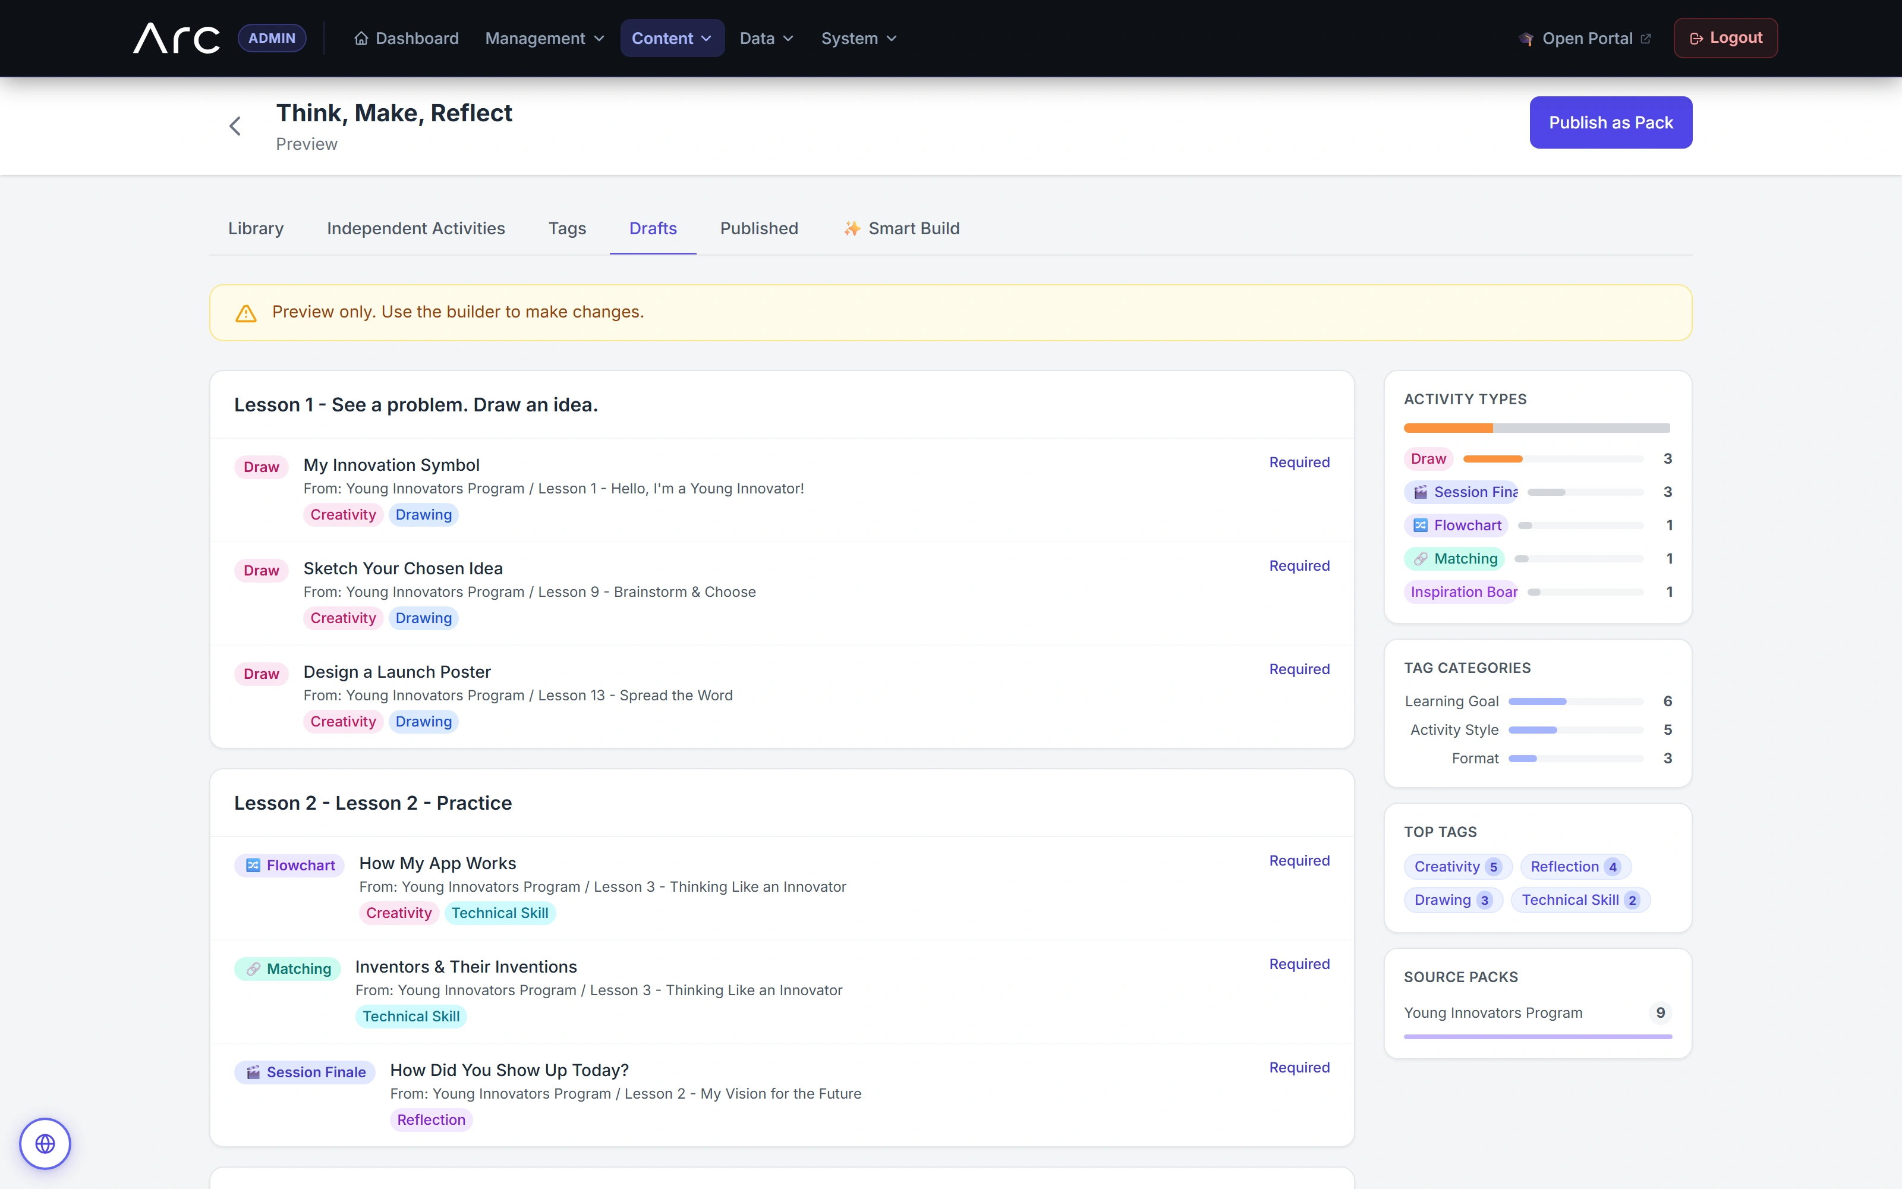This screenshot has width=1902, height=1189.
Task: Click the 'How My App Works' activity title
Action: click(437, 863)
